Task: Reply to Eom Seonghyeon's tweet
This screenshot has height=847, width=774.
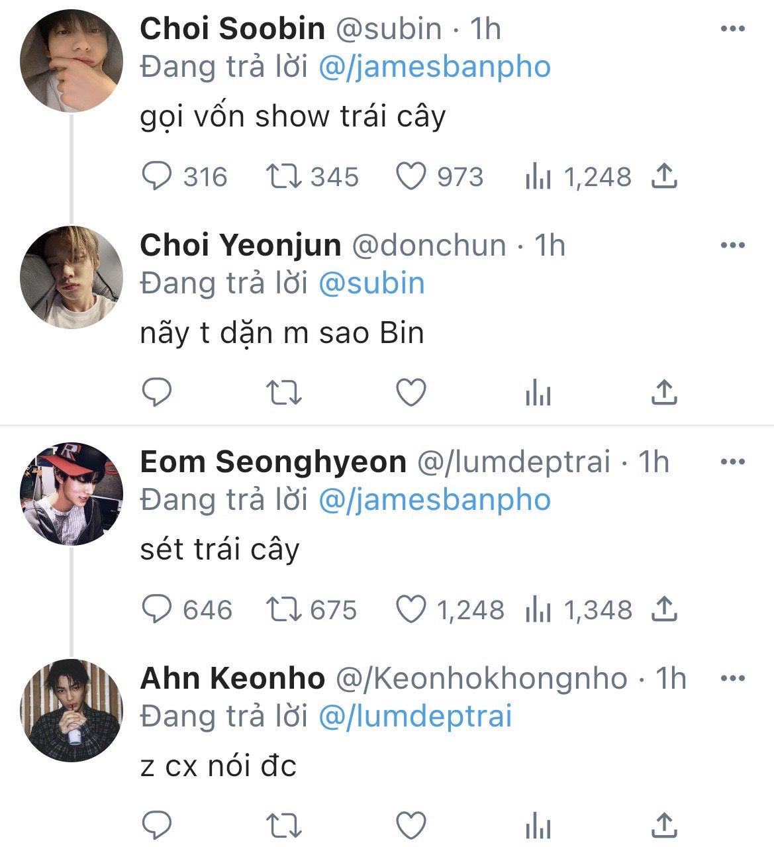Action: pos(158,610)
